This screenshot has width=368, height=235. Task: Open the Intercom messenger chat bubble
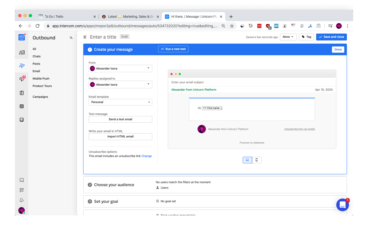[342, 205]
